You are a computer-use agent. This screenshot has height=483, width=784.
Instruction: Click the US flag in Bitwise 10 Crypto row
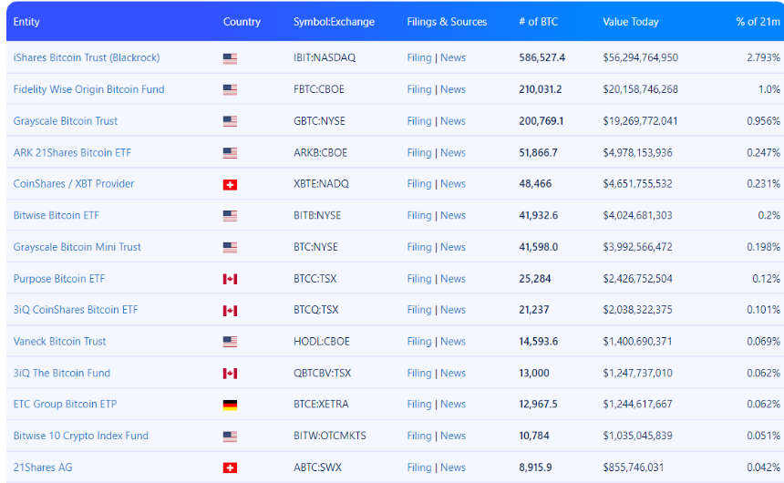[x=230, y=437]
